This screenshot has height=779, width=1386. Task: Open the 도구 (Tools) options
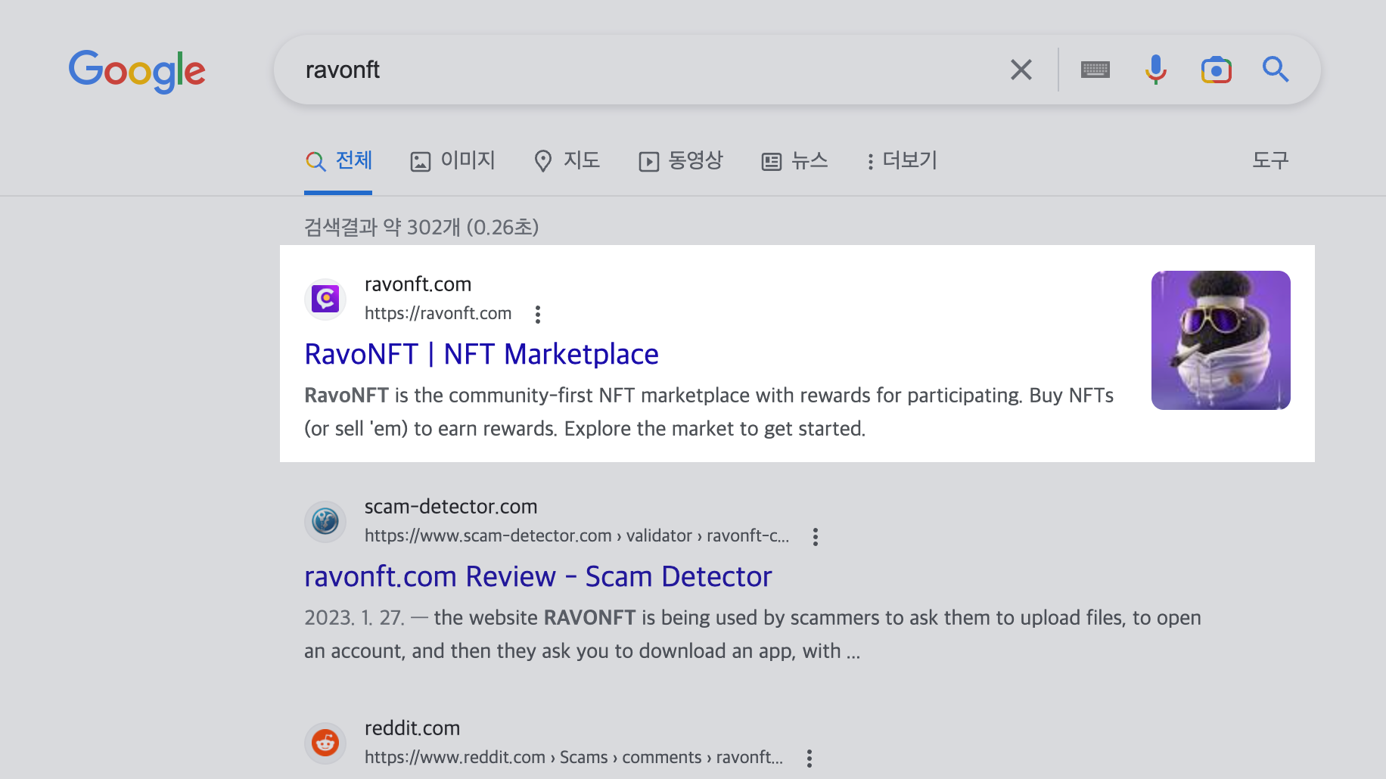click(1270, 160)
